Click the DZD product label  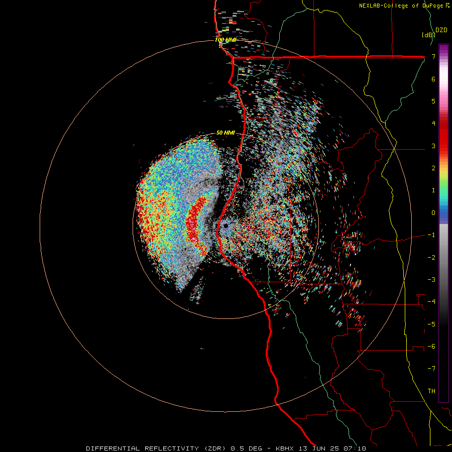coord(441,30)
